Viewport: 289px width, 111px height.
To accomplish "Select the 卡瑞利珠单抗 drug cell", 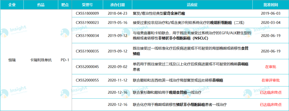I will [x=41, y=60].
